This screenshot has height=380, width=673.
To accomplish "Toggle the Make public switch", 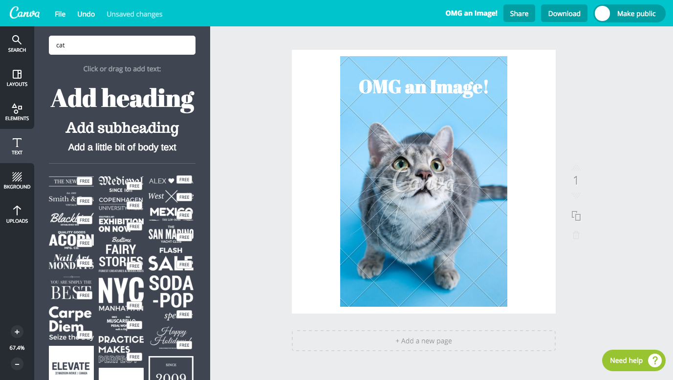I will 630,14.
